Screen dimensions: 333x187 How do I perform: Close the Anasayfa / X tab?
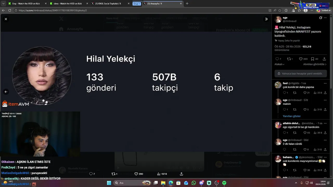pos(181,4)
